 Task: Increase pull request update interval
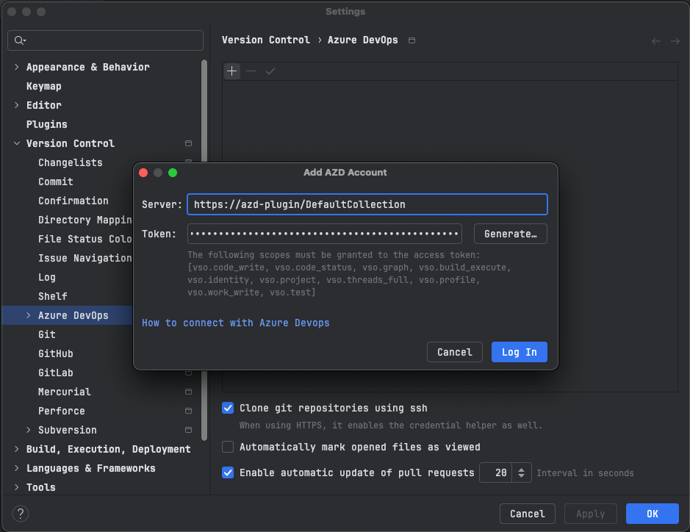522,470
